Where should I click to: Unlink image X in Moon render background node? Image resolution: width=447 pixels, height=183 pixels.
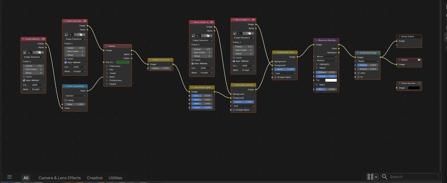click(x=211, y=36)
